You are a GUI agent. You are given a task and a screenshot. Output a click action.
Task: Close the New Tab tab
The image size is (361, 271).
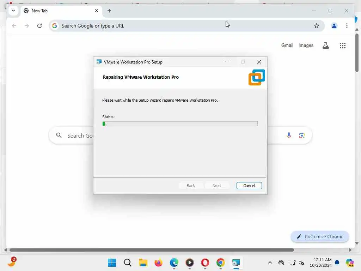[x=97, y=11]
